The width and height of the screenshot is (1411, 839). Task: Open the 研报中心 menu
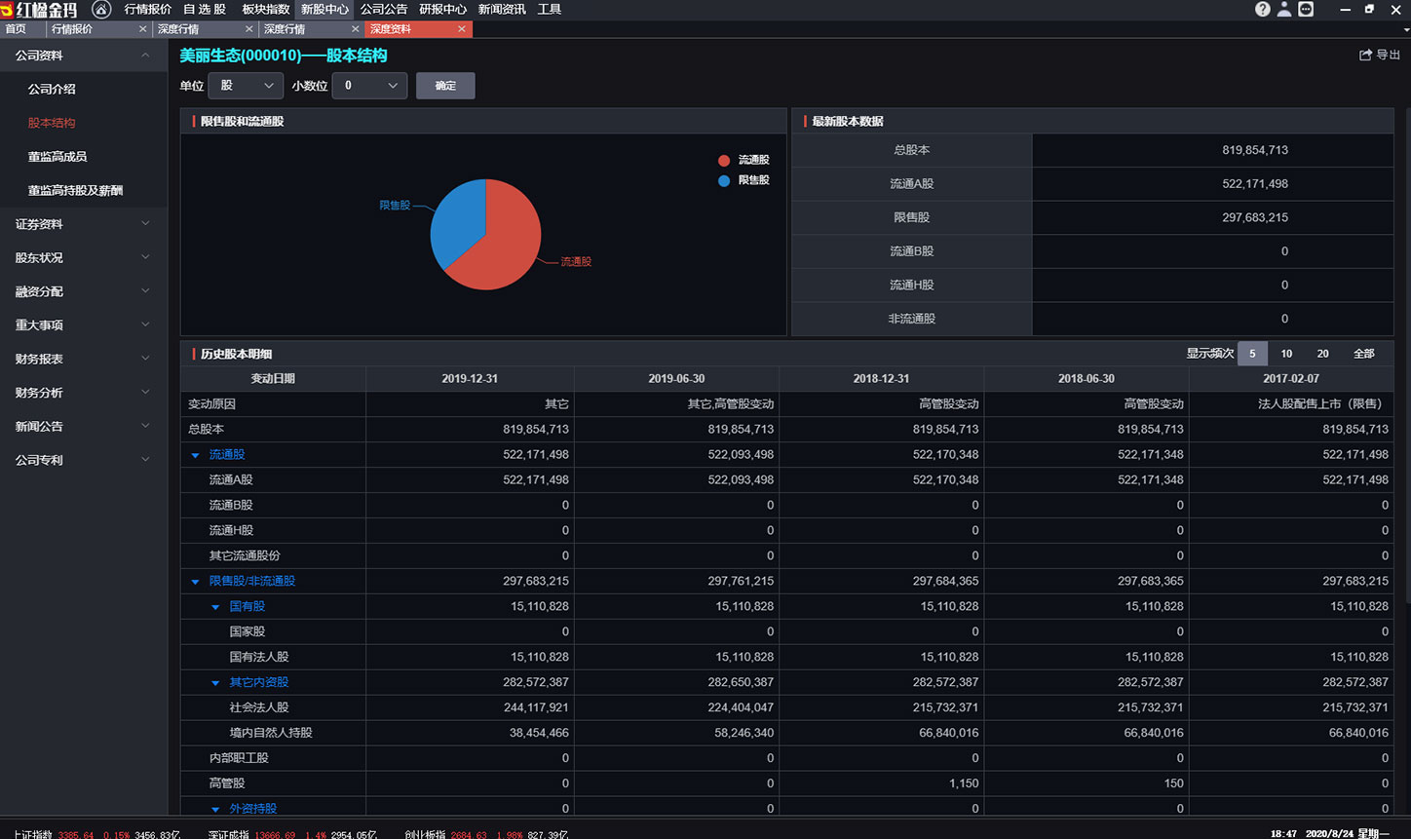point(442,9)
